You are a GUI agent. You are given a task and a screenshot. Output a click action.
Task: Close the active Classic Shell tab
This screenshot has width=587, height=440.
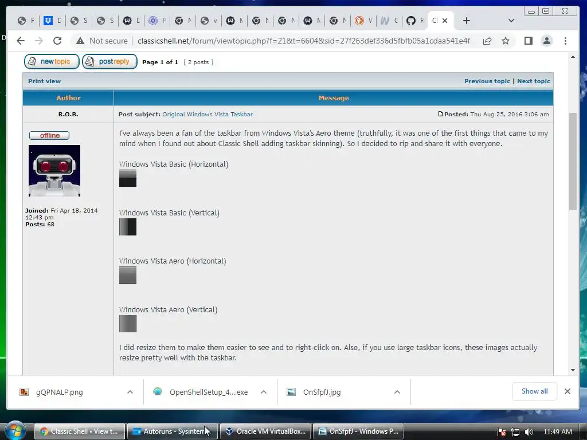pyautogui.click(x=445, y=21)
